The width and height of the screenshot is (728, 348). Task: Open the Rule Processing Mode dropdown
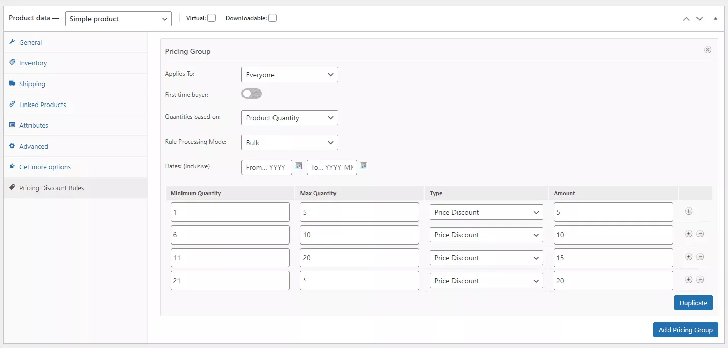(290, 143)
